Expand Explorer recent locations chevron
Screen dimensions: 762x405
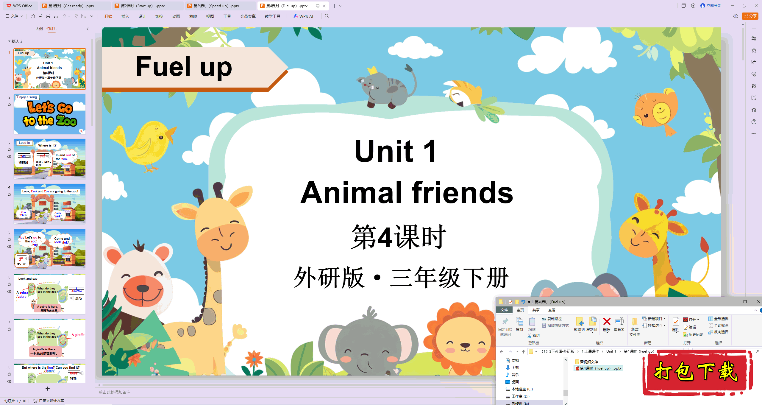click(517, 351)
